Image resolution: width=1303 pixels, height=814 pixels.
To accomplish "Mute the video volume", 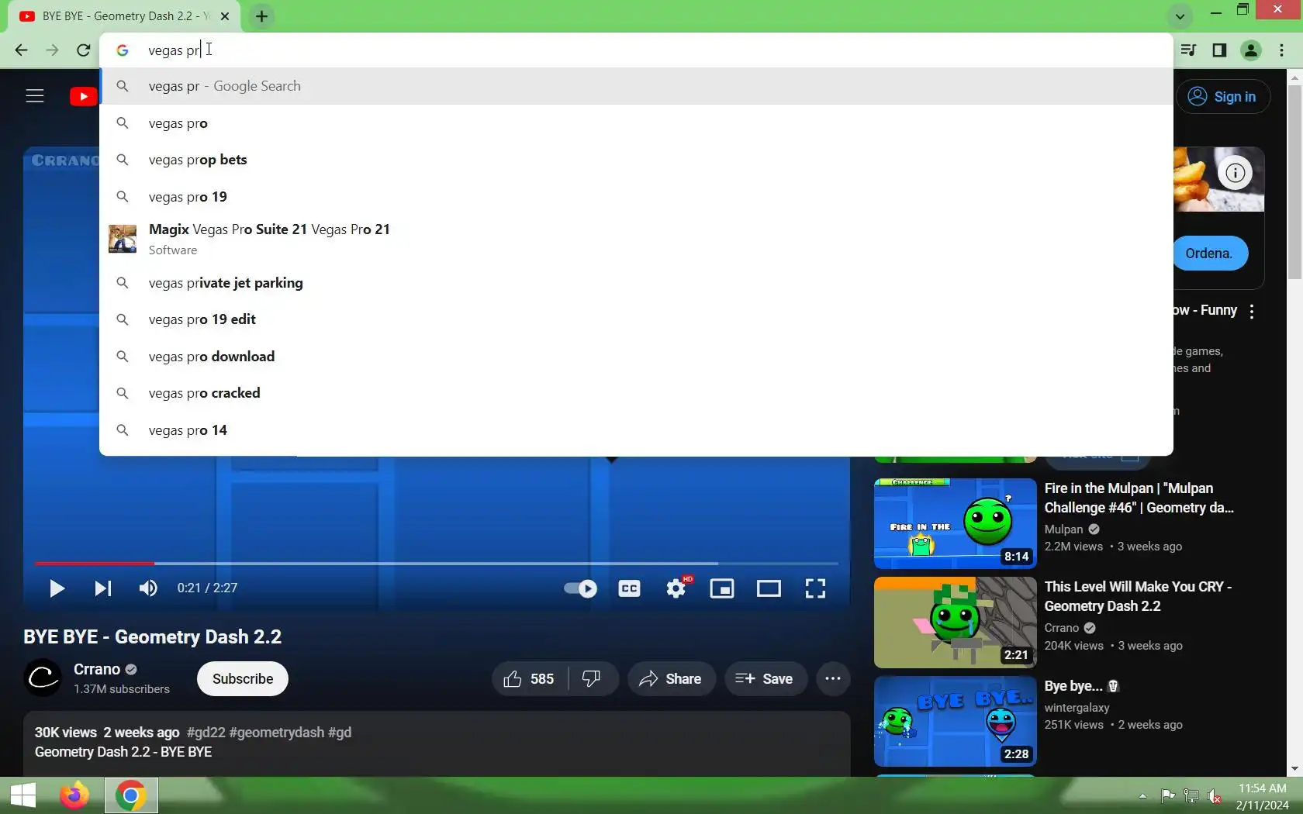I will pos(148,588).
